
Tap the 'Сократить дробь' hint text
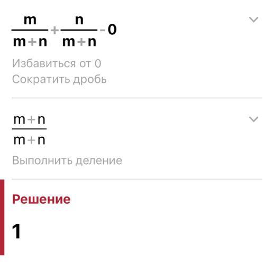59,79
